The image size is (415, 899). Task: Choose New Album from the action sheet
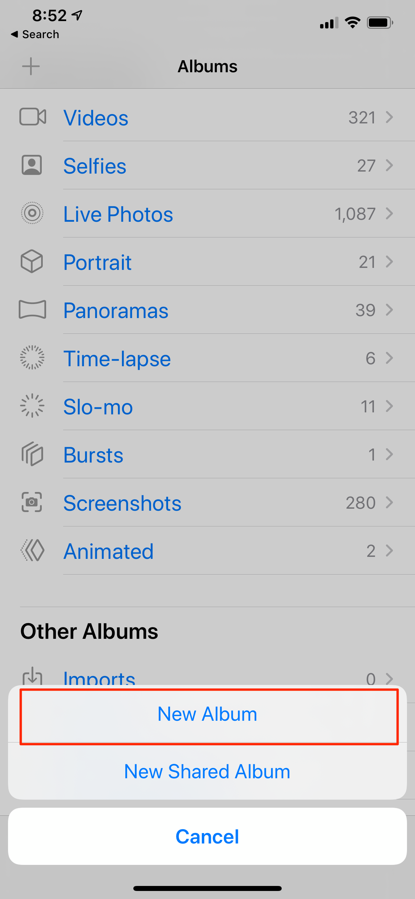click(x=207, y=714)
